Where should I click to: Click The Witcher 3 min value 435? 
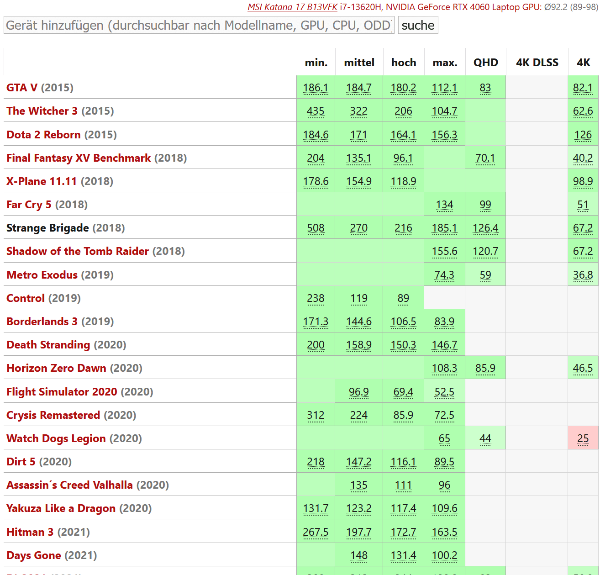(316, 111)
